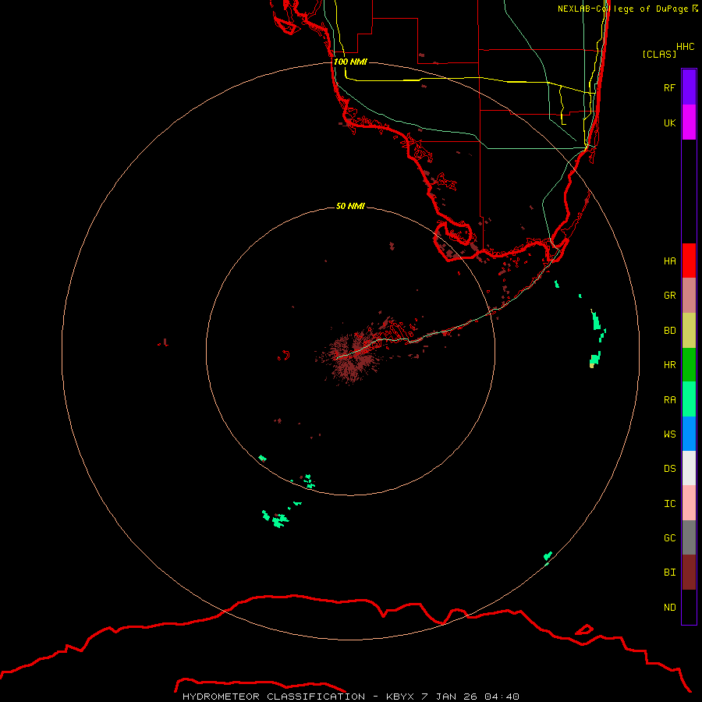702x702 pixels.
Task: Select the yellow BD legend swatch
Action: pyautogui.click(x=689, y=331)
